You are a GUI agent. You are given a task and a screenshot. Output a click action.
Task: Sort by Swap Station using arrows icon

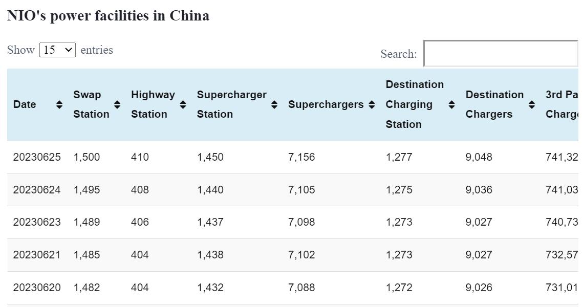pyautogui.click(x=117, y=104)
